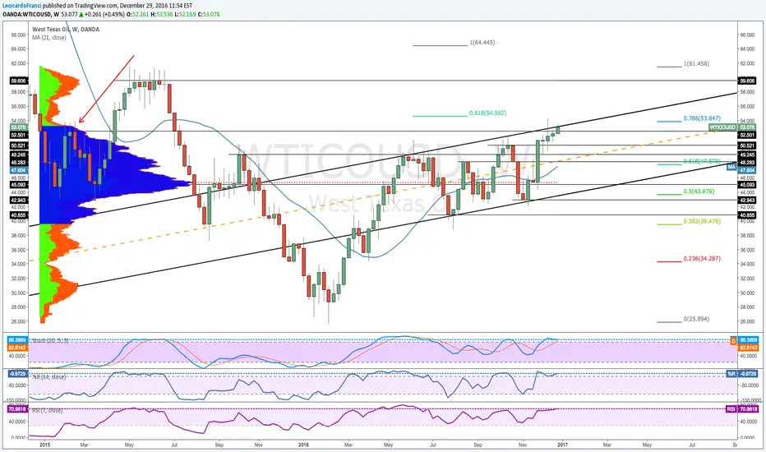The image size is (766, 452).
Task: Click the 82.8142 Stoch value on left
Action: coord(16,347)
